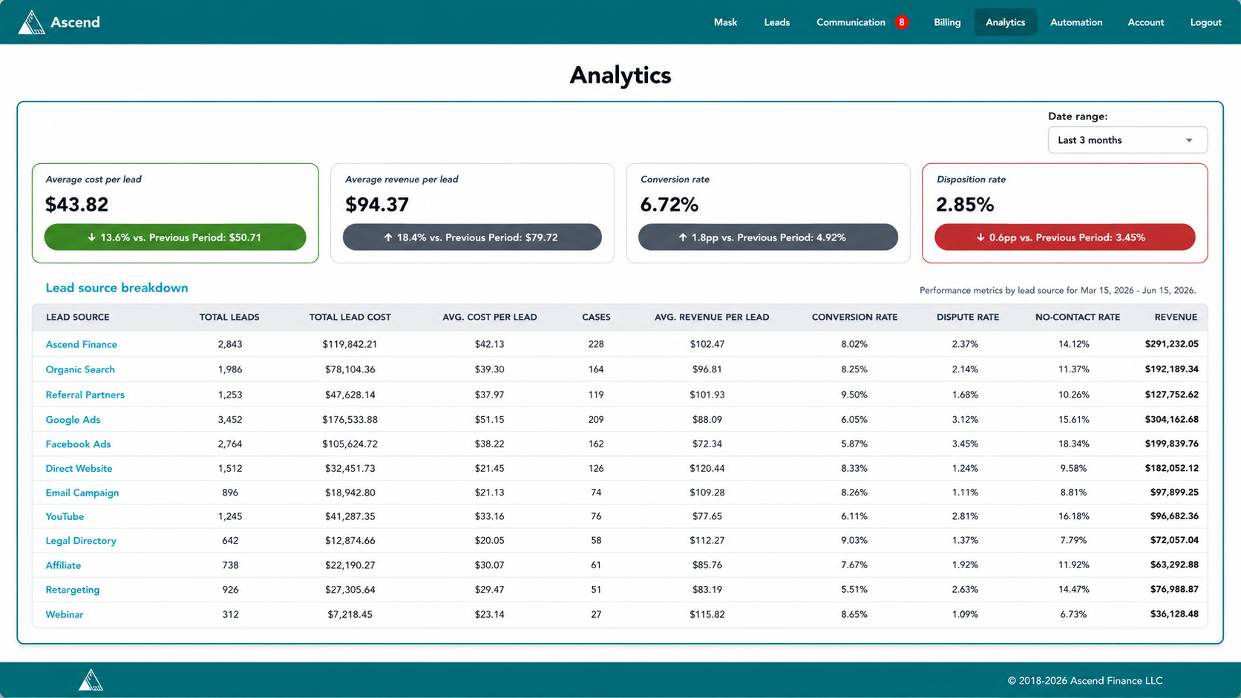
Task: Click the Date range dropdown arrow
Action: [x=1189, y=140]
